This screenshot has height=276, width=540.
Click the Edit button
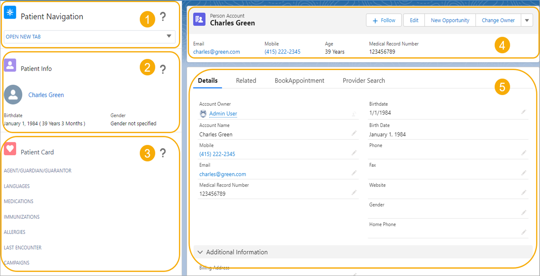pyautogui.click(x=414, y=20)
